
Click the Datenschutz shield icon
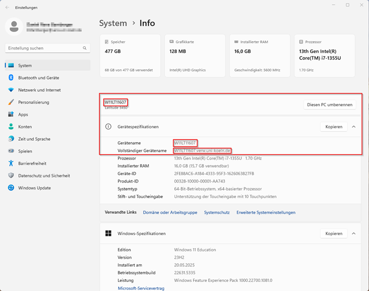[x=11, y=176]
